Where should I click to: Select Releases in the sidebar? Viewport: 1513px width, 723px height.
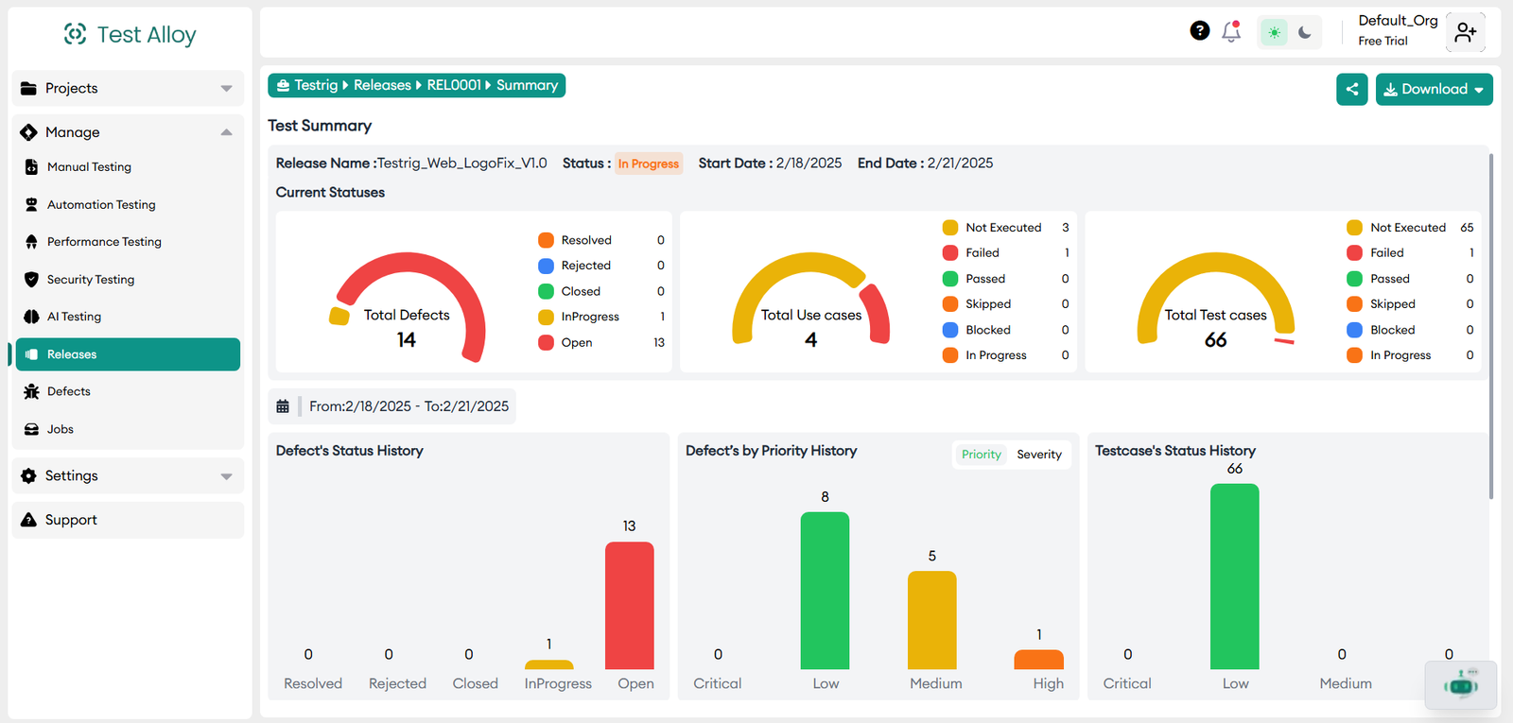(128, 354)
